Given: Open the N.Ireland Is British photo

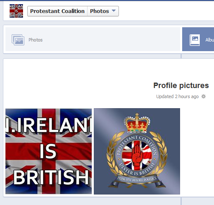Looking at the screenshot, I should [x=49, y=151].
